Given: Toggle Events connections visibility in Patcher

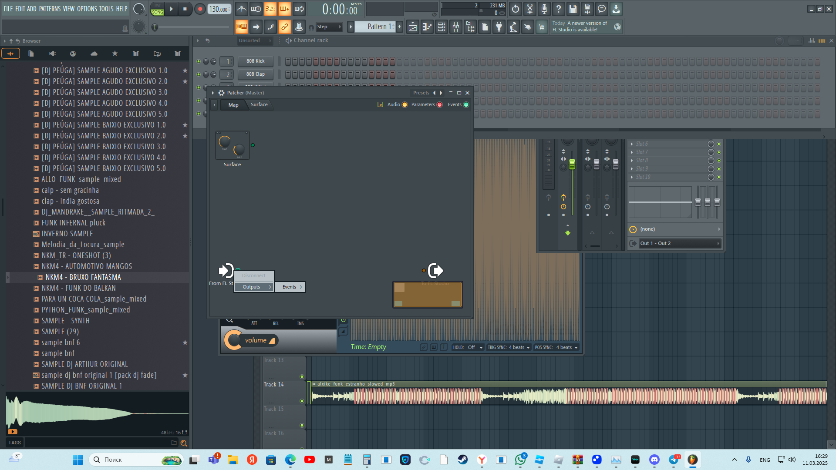Looking at the screenshot, I should (x=466, y=105).
